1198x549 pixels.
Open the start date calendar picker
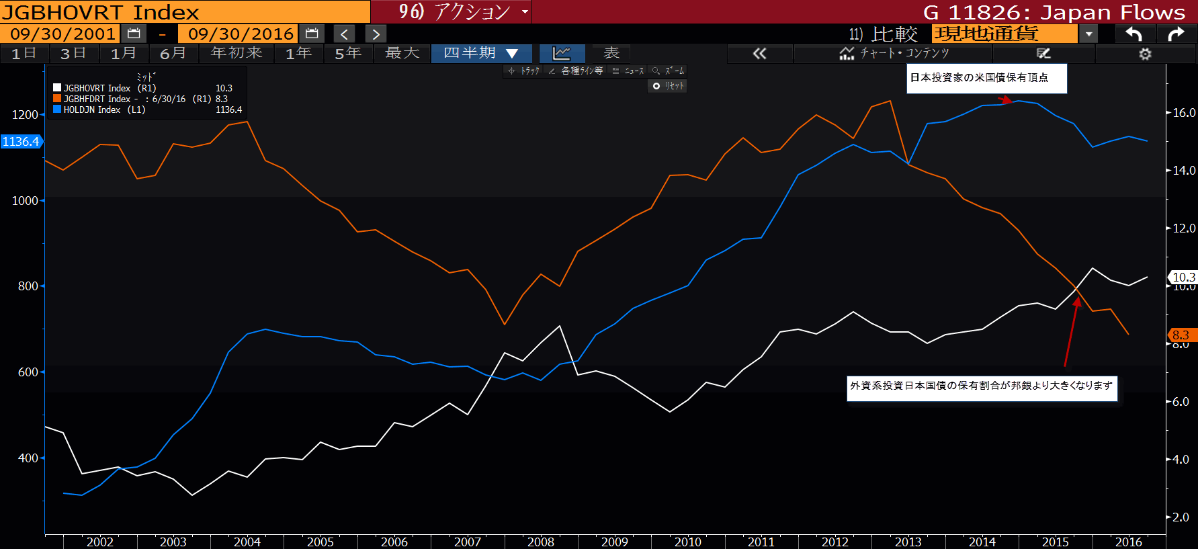click(134, 34)
